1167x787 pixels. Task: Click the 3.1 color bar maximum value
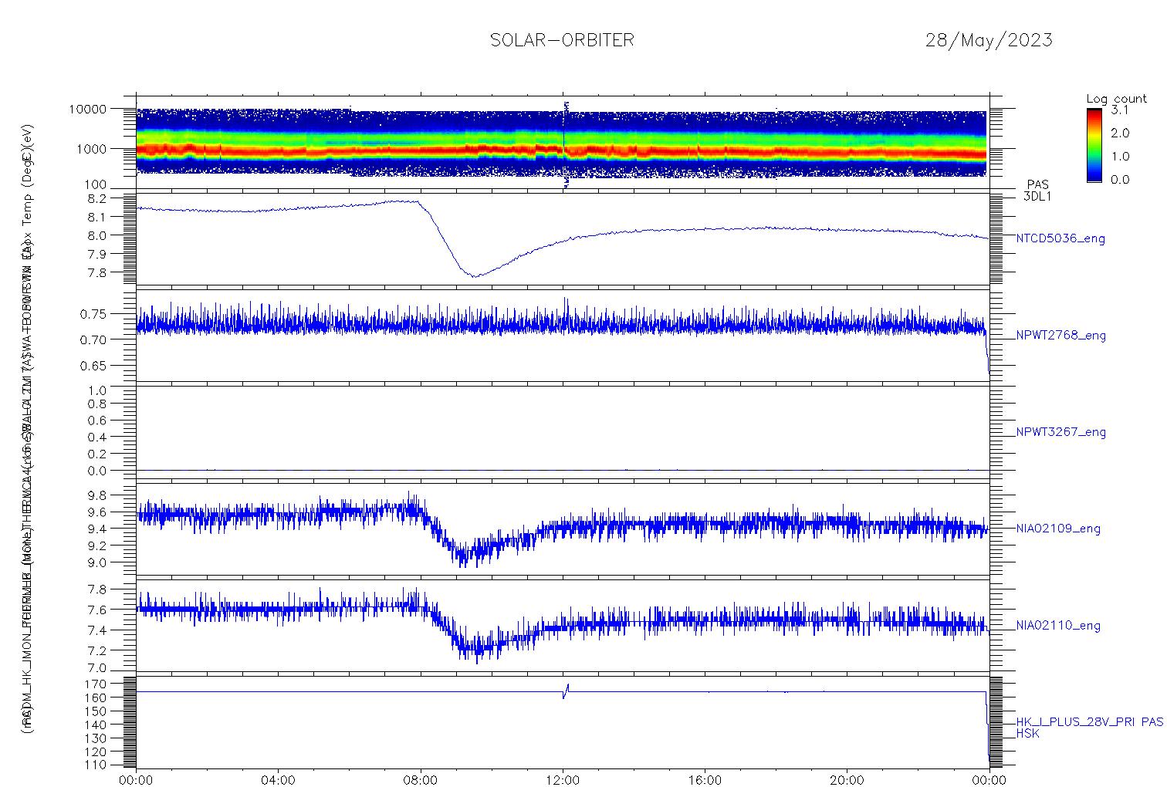(x=1120, y=110)
